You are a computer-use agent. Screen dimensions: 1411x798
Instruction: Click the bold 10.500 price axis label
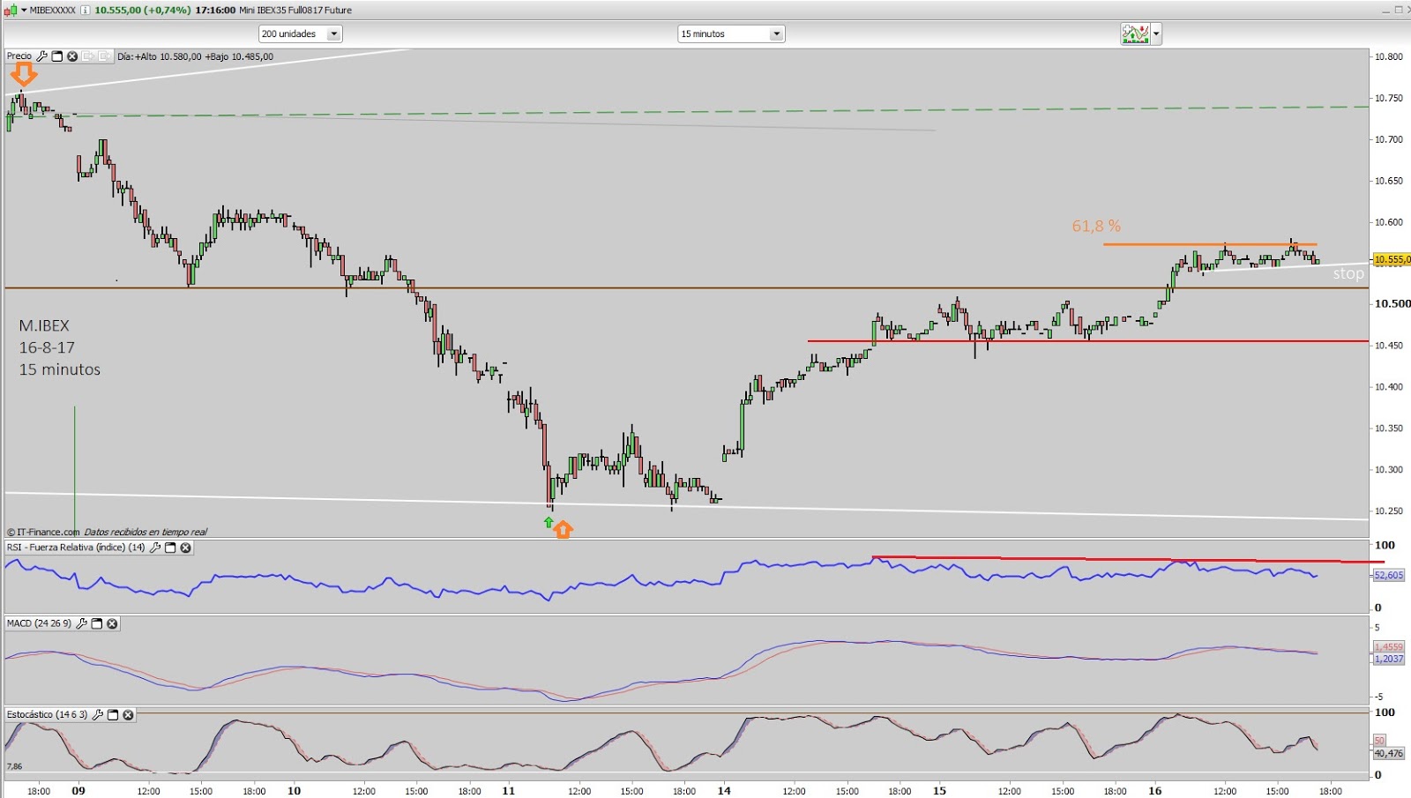(x=1392, y=303)
